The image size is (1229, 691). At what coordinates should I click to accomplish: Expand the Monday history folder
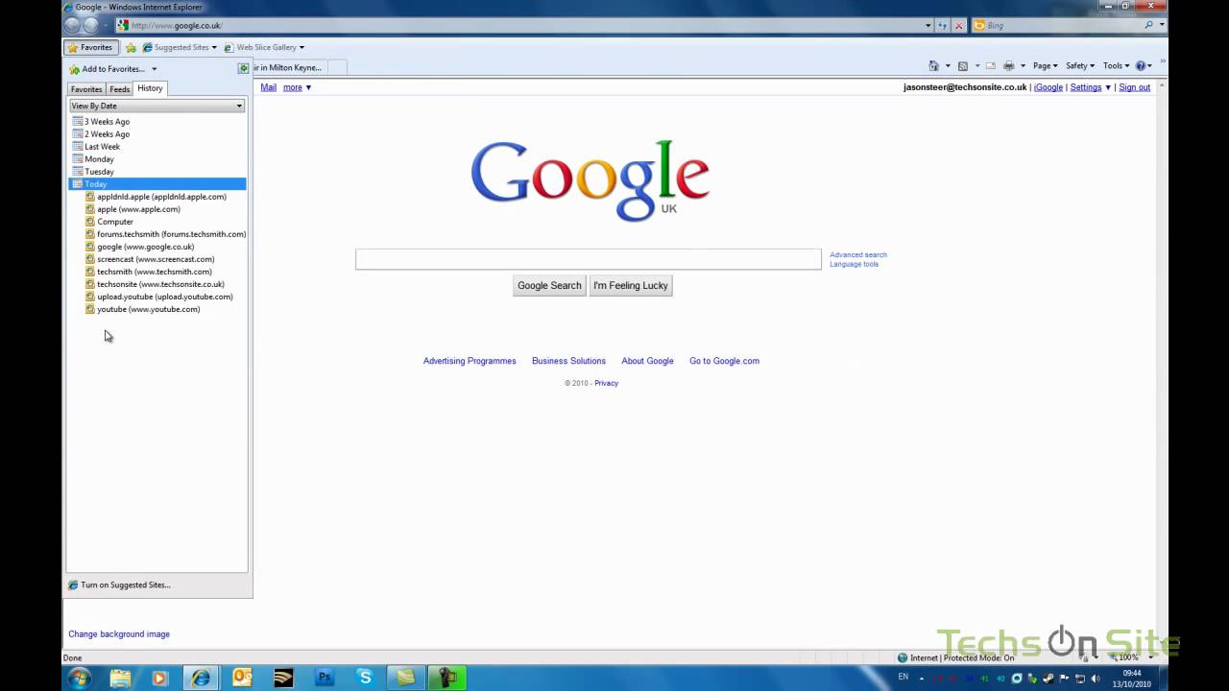tap(99, 159)
